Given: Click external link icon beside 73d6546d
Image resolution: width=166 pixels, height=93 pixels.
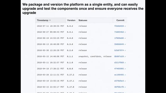Looking at the screenshot, I should (x=125, y=32).
